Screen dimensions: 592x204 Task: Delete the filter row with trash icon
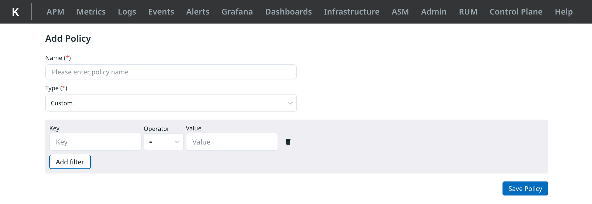(x=288, y=142)
